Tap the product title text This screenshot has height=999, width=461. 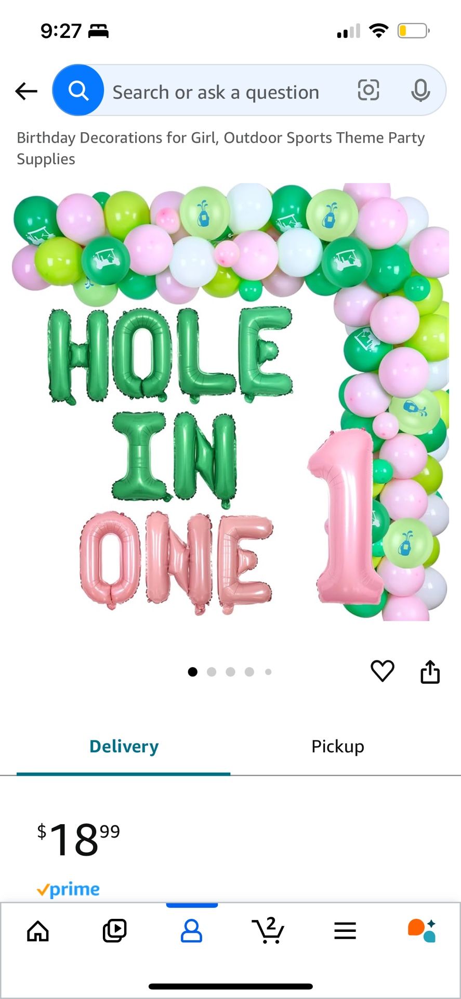click(x=221, y=148)
